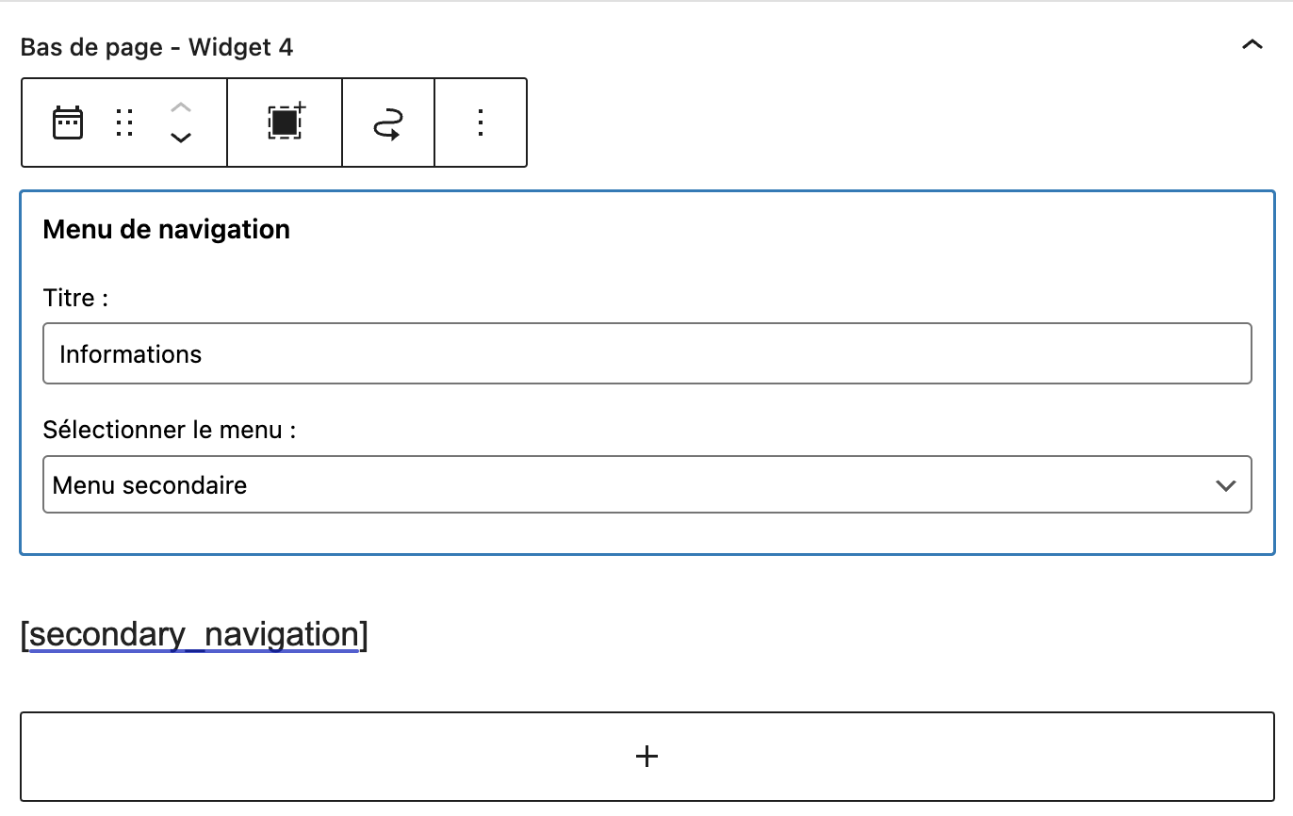The height and width of the screenshot is (816, 1293).
Task: Click into the Titre input field
Action: [646, 354]
